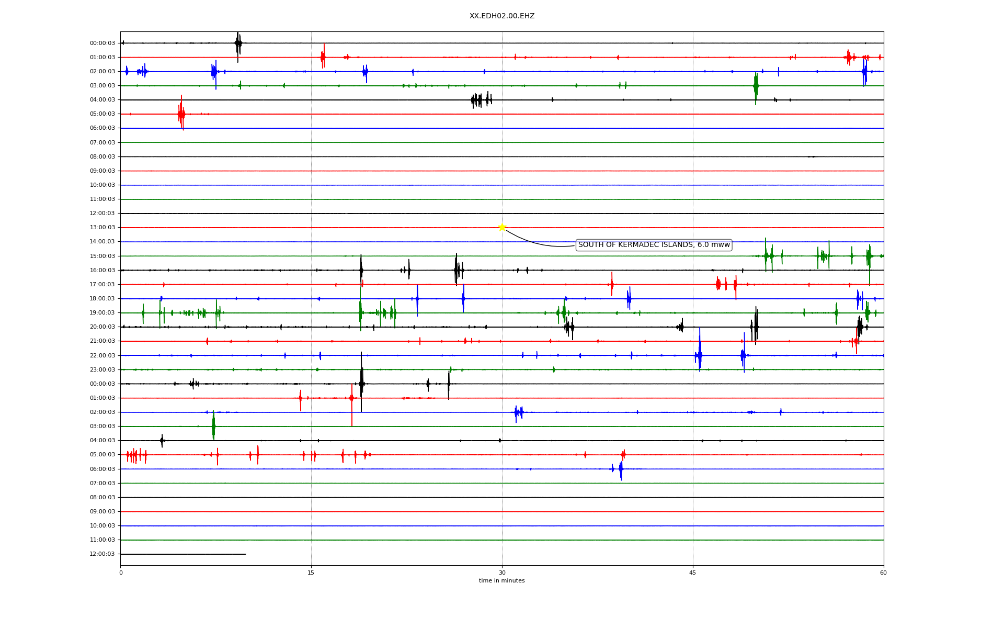The width and height of the screenshot is (1004, 628).
Task: Select the 15:00:03 row time label
Action: click(102, 256)
